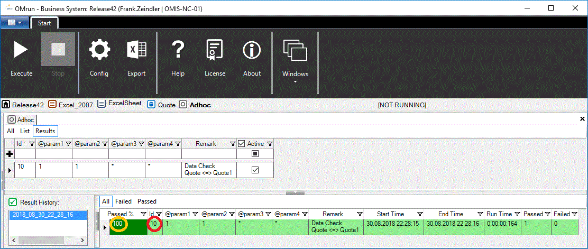The image size is (588, 249).
Task: Filter the results Id column
Action: coord(159,214)
